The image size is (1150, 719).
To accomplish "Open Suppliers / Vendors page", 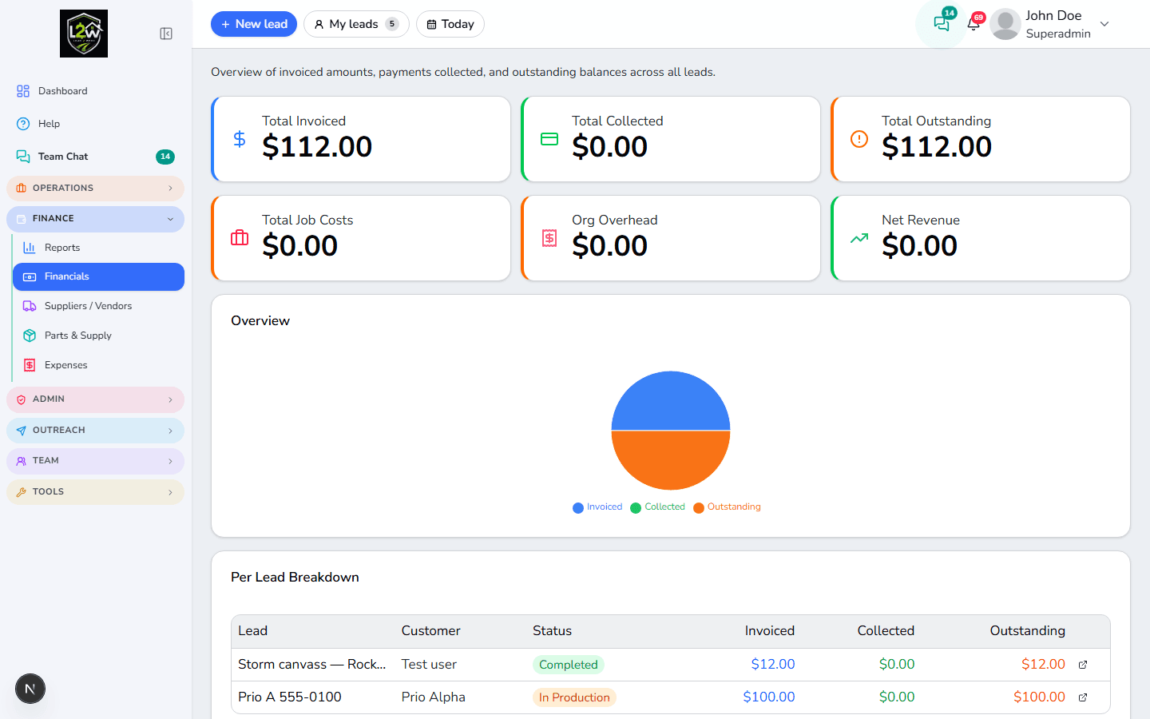I will [98, 306].
